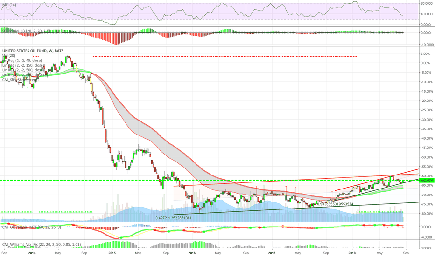
Task: Click the Lin Reg (2, -2, 150, close) label
Action: (x=23, y=65)
